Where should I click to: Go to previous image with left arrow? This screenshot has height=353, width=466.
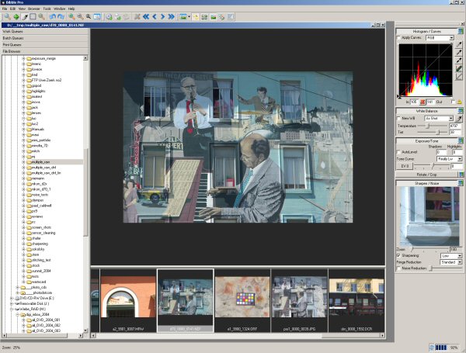pyautogui.click(x=155, y=17)
